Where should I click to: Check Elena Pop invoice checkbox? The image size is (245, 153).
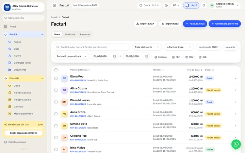pyautogui.click(x=56, y=79)
